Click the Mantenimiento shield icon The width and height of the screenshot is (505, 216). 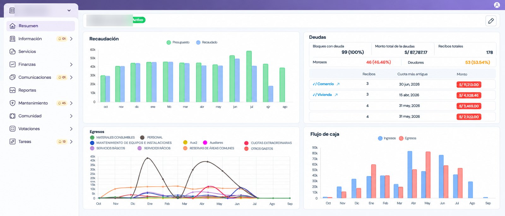point(12,103)
